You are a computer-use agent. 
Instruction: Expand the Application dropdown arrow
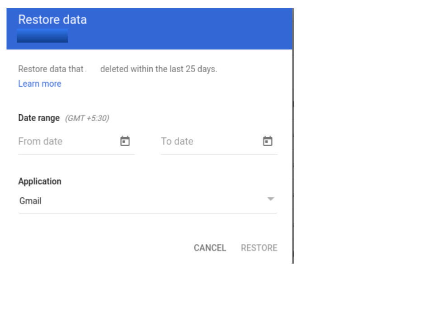270,199
